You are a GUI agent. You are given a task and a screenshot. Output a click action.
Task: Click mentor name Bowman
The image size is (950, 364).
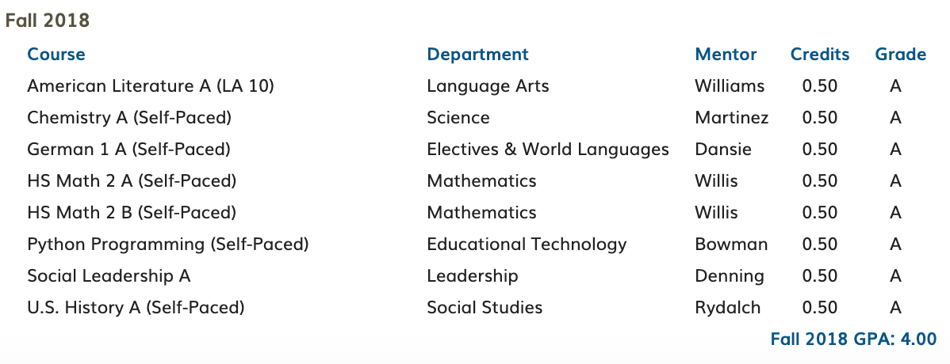[x=731, y=245]
